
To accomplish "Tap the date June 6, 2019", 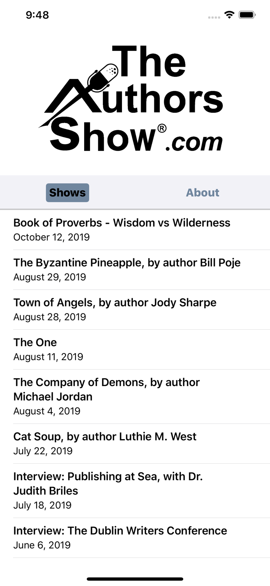I will click(42, 545).
